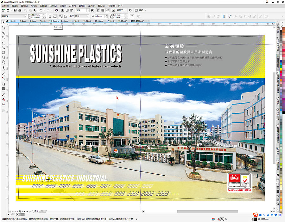Expand the page size preset dropdown 自定义
The image size is (285, 223).
26,15
